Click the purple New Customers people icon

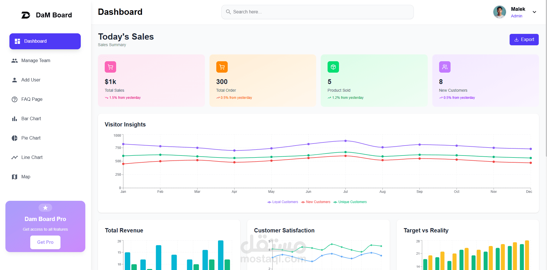[445, 67]
